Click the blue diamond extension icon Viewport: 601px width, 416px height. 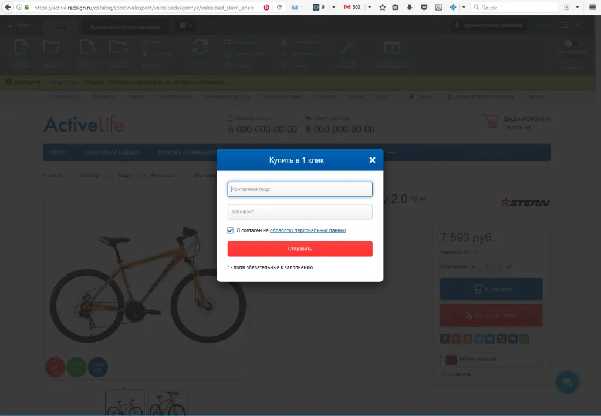click(453, 7)
